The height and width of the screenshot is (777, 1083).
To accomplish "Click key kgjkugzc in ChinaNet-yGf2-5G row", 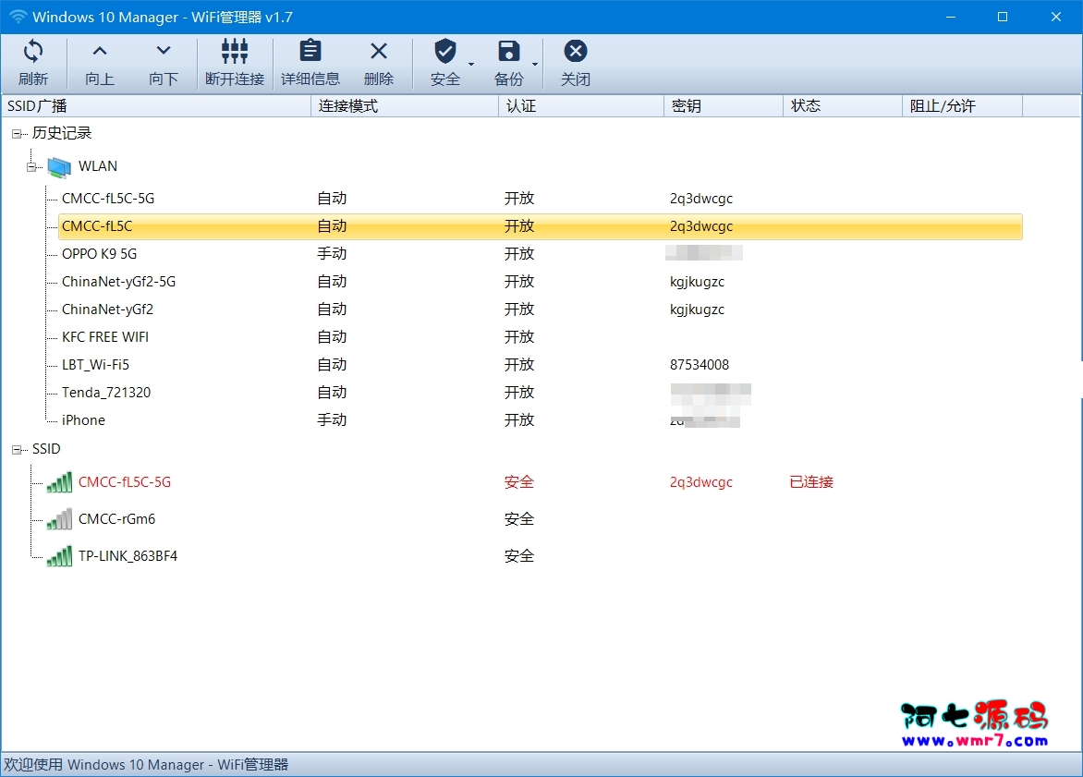I will [x=697, y=282].
